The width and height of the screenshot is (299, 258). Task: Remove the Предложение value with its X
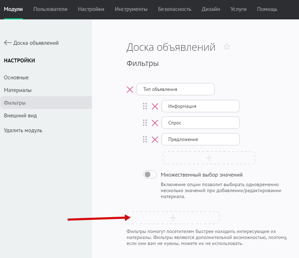(x=155, y=140)
